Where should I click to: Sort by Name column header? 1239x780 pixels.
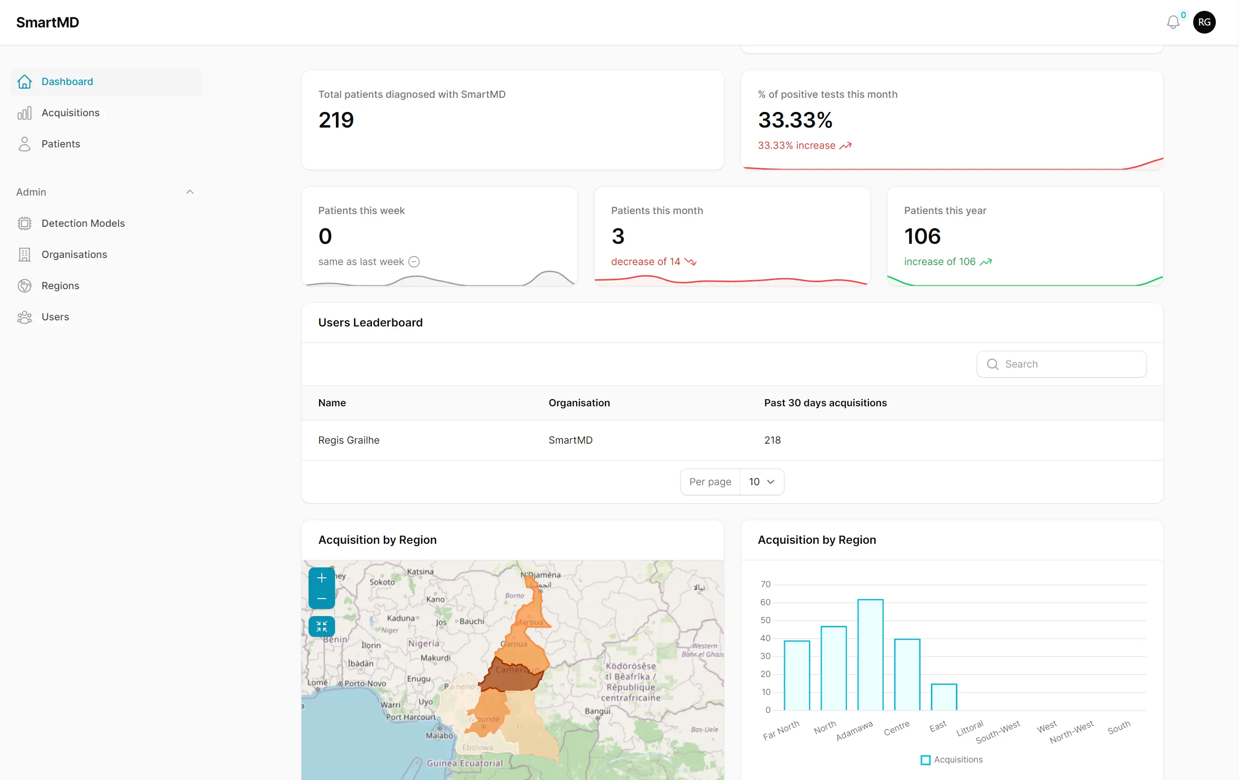[x=332, y=403]
